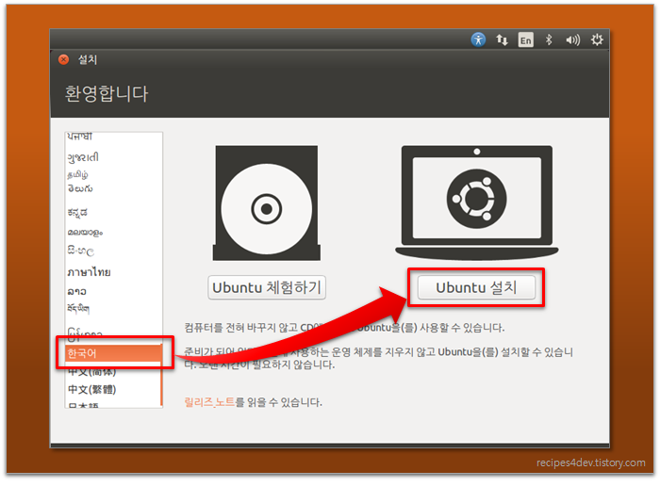The height and width of the screenshot is (503, 660).
Task: Select ລາວ in the language list
Action: [113, 291]
